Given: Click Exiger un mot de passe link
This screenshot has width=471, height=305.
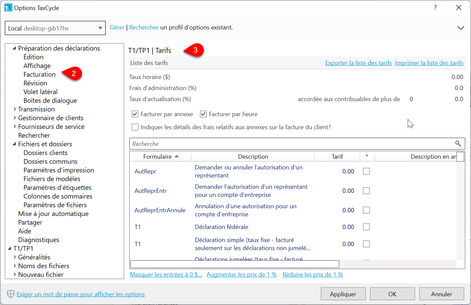Looking at the screenshot, I should (81, 294).
